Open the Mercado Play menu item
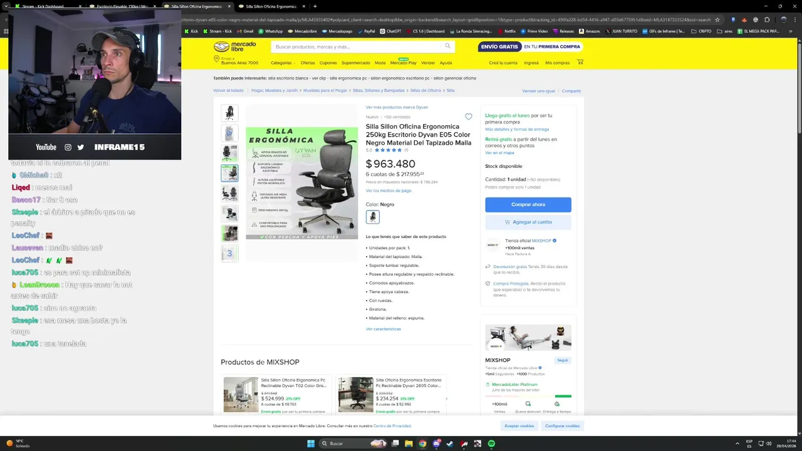The width and height of the screenshot is (802, 451). 403,63
